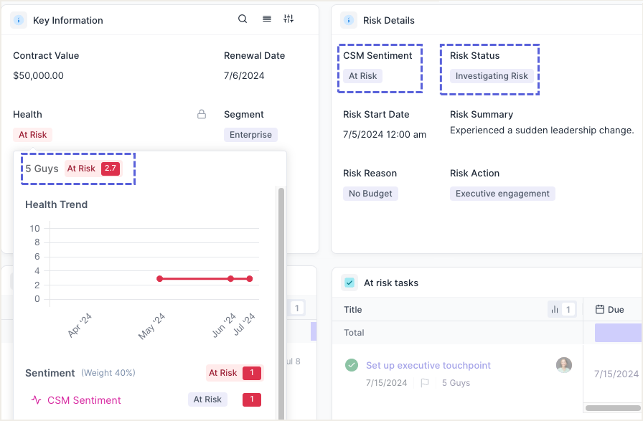
Task: Open the list view lines icon
Action: (266, 19)
